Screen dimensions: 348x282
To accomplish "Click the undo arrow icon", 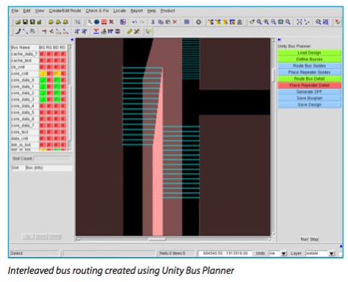I will coord(135,22).
